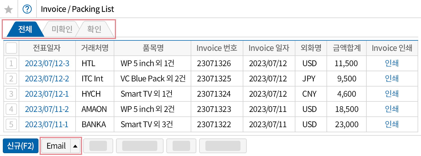Select the 전체 tab
This screenshot has height=156, width=421.
(x=25, y=29)
